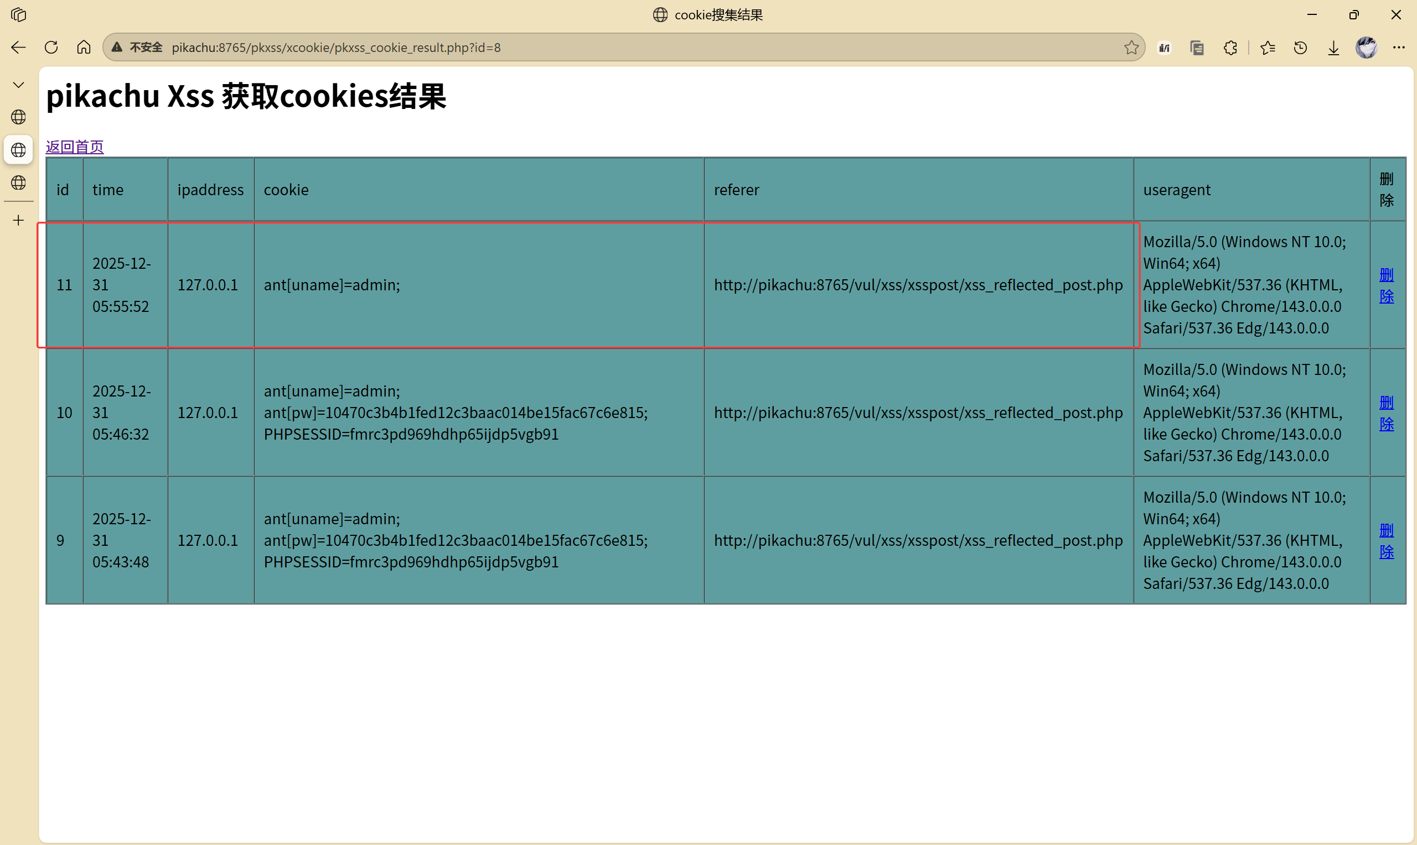Open the extensions puzzle icon
The height and width of the screenshot is (845, 1417).
(x=1230, y=48)
